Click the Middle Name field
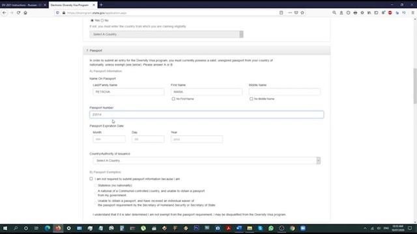 click(x=285, y=92)
